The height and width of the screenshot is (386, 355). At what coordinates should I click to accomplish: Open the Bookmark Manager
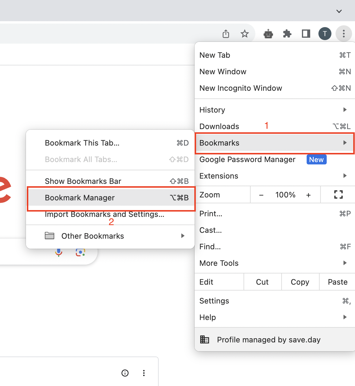point(80,198)
